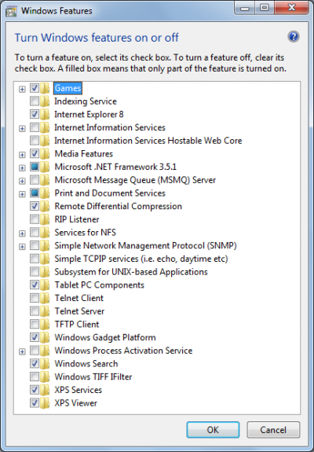Image resolution: width=314 pixels, height=452 pixels.
Task: Expand Microsoft .NET Framework 3.5.1 node
Action: [x=22, y=167]
